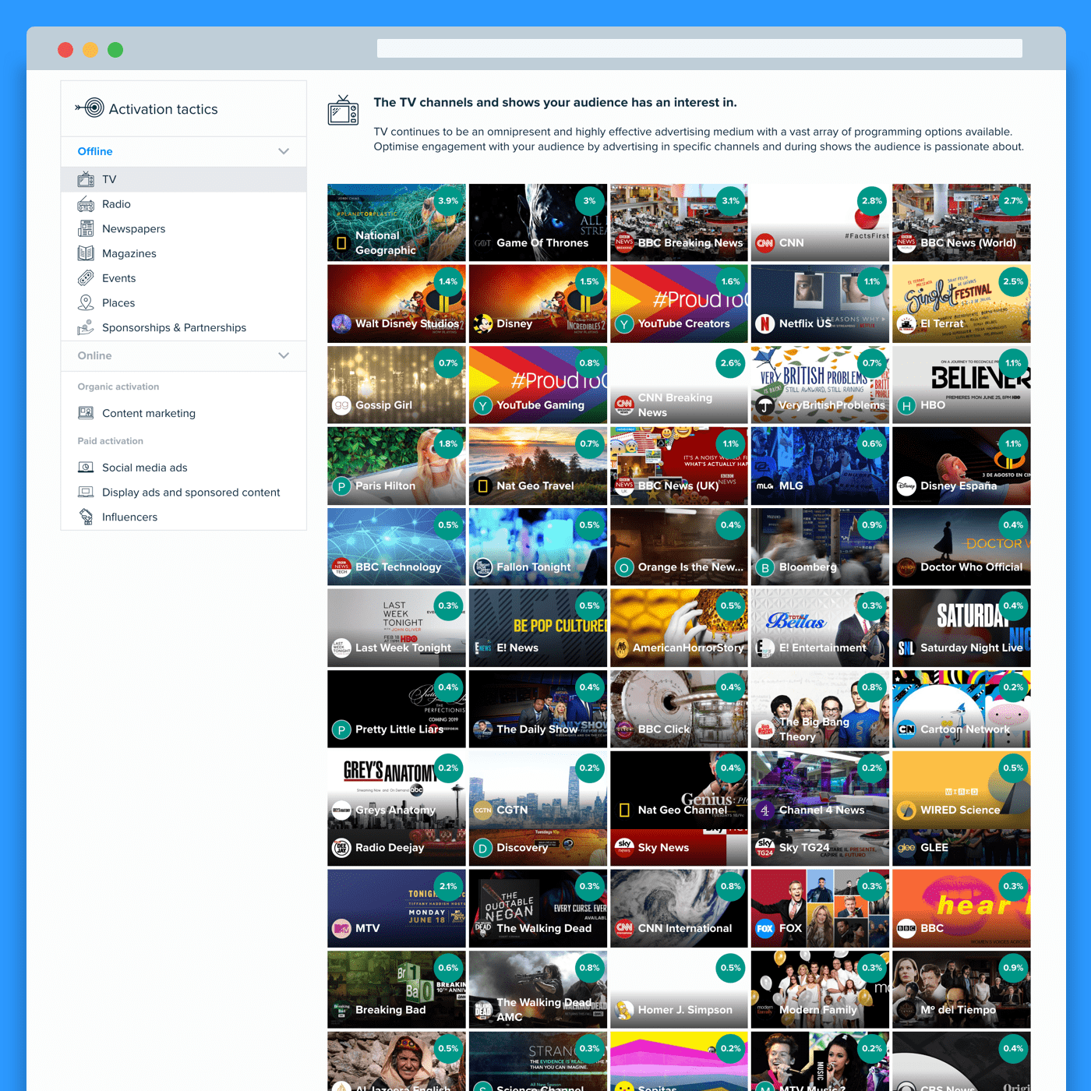Click the retro TV icon beside heading
Viewport: 1091px width, 1091px height.
[343, 111]
